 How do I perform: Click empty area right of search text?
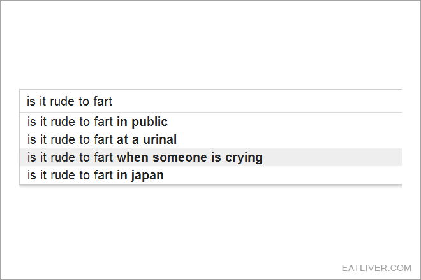point(257,101)
